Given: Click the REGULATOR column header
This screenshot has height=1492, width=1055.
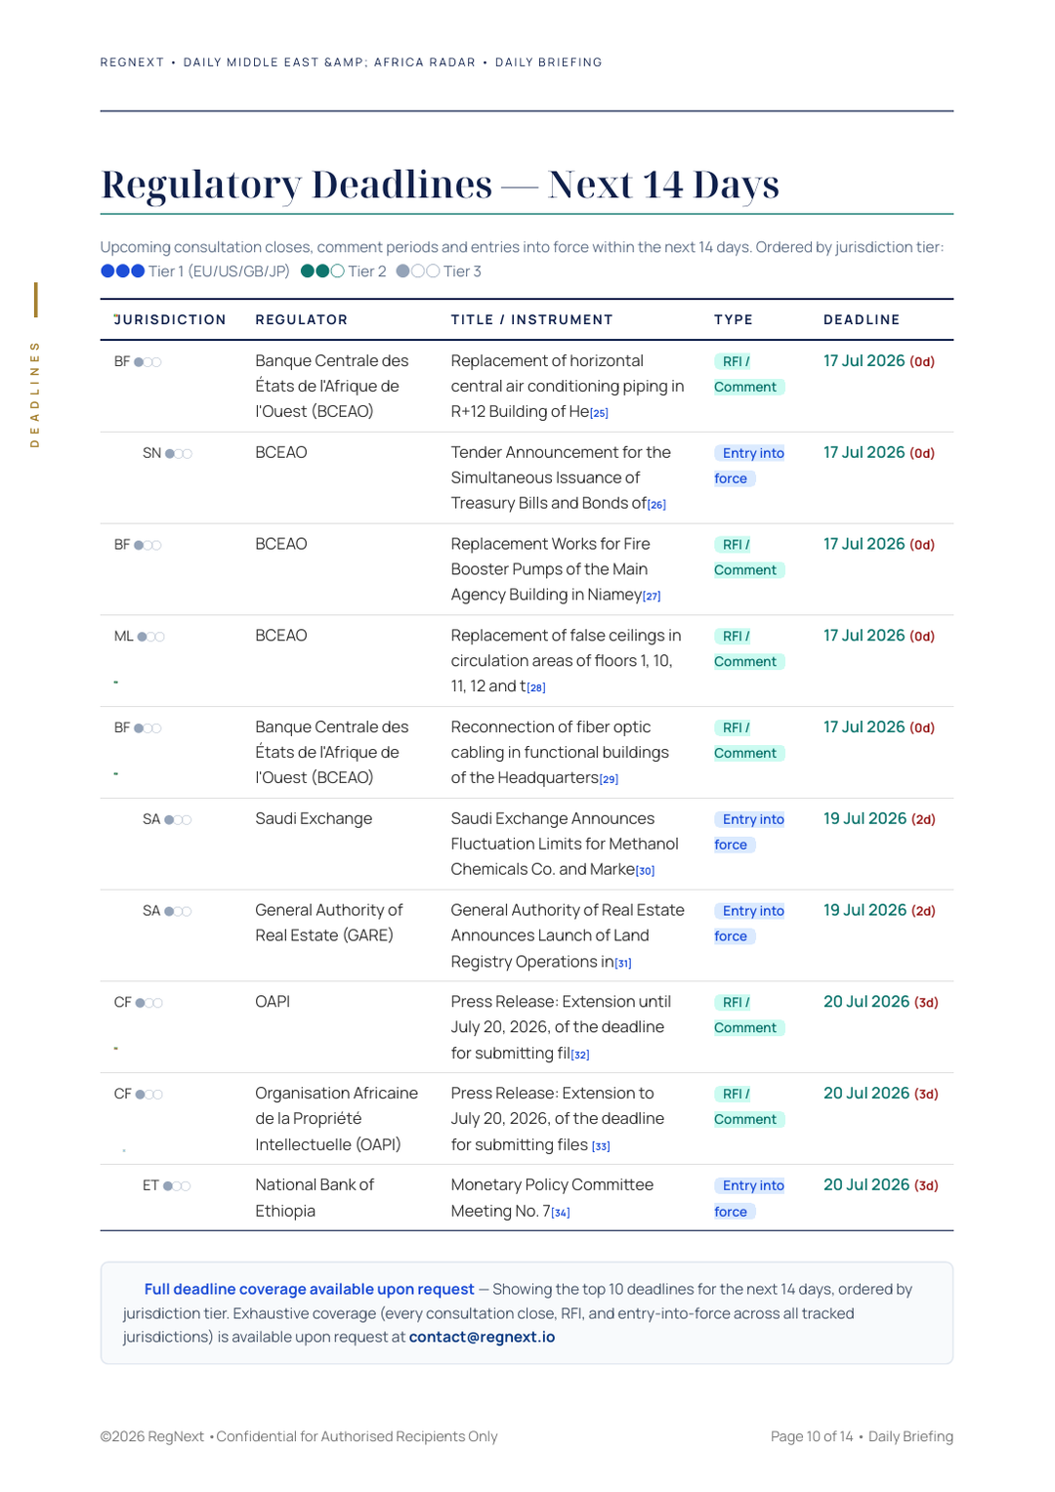Looking at the screenshot, I should [x=301, y=319].
